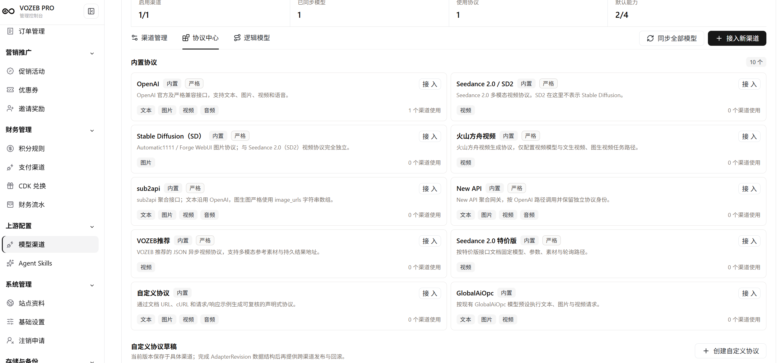The width and height of the screenshot is (781, 363).
Task: Click 接入 on the 自定义协议 card
Action: pos(430,293)
